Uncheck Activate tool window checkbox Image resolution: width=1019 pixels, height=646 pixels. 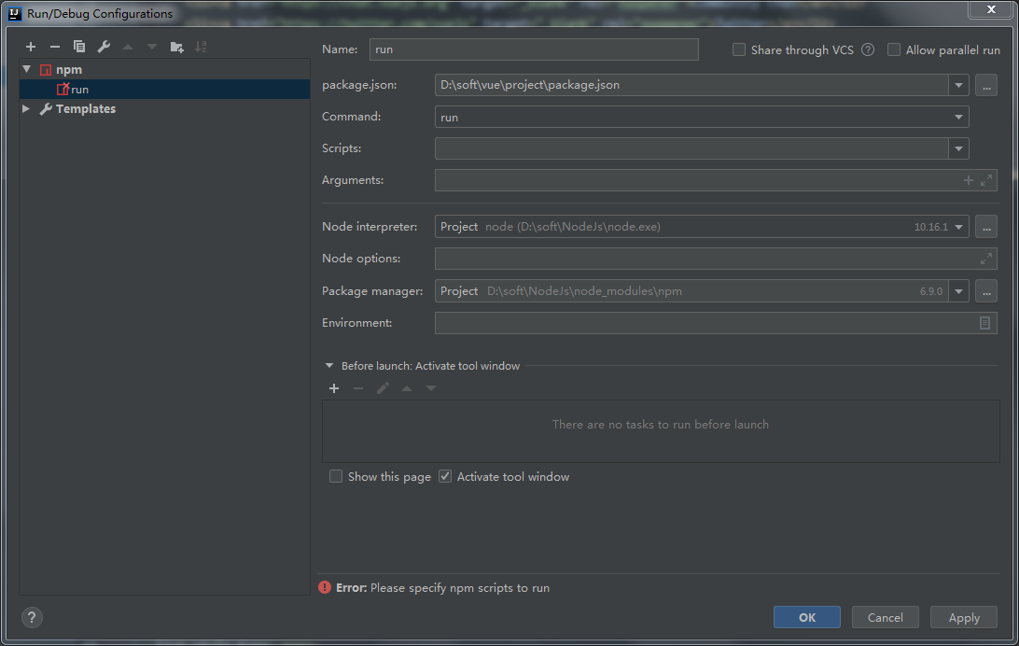tap(445, 476)
